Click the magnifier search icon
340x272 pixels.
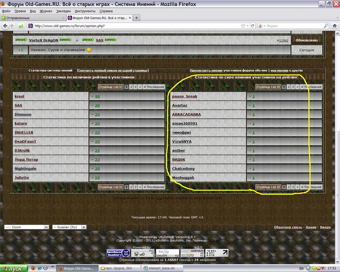[x=326, y=26]
